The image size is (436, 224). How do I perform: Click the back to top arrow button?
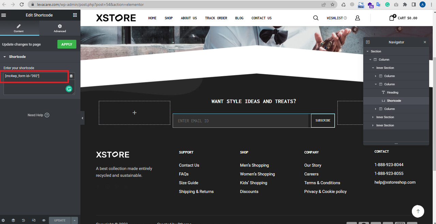click(418, 211)
